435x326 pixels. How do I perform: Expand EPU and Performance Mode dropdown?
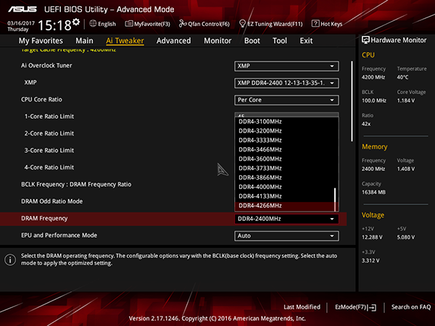286,236
